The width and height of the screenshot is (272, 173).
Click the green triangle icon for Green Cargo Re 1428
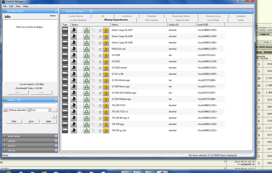pyautogui.click(x=87, y=36)
